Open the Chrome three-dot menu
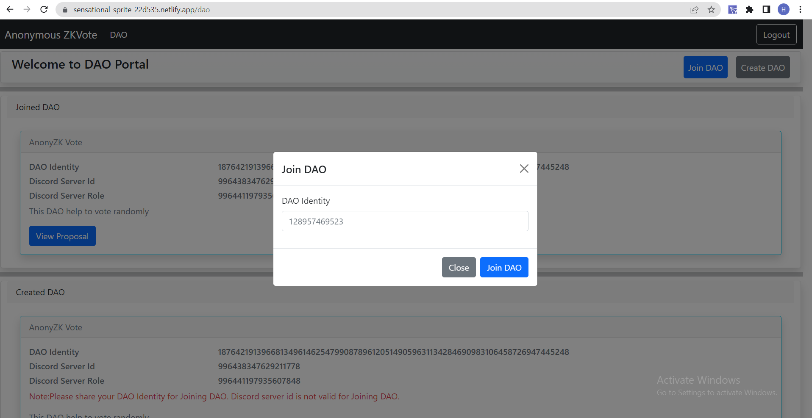The height and width of the screenshot is (418, 812). [x=800, y=9]
